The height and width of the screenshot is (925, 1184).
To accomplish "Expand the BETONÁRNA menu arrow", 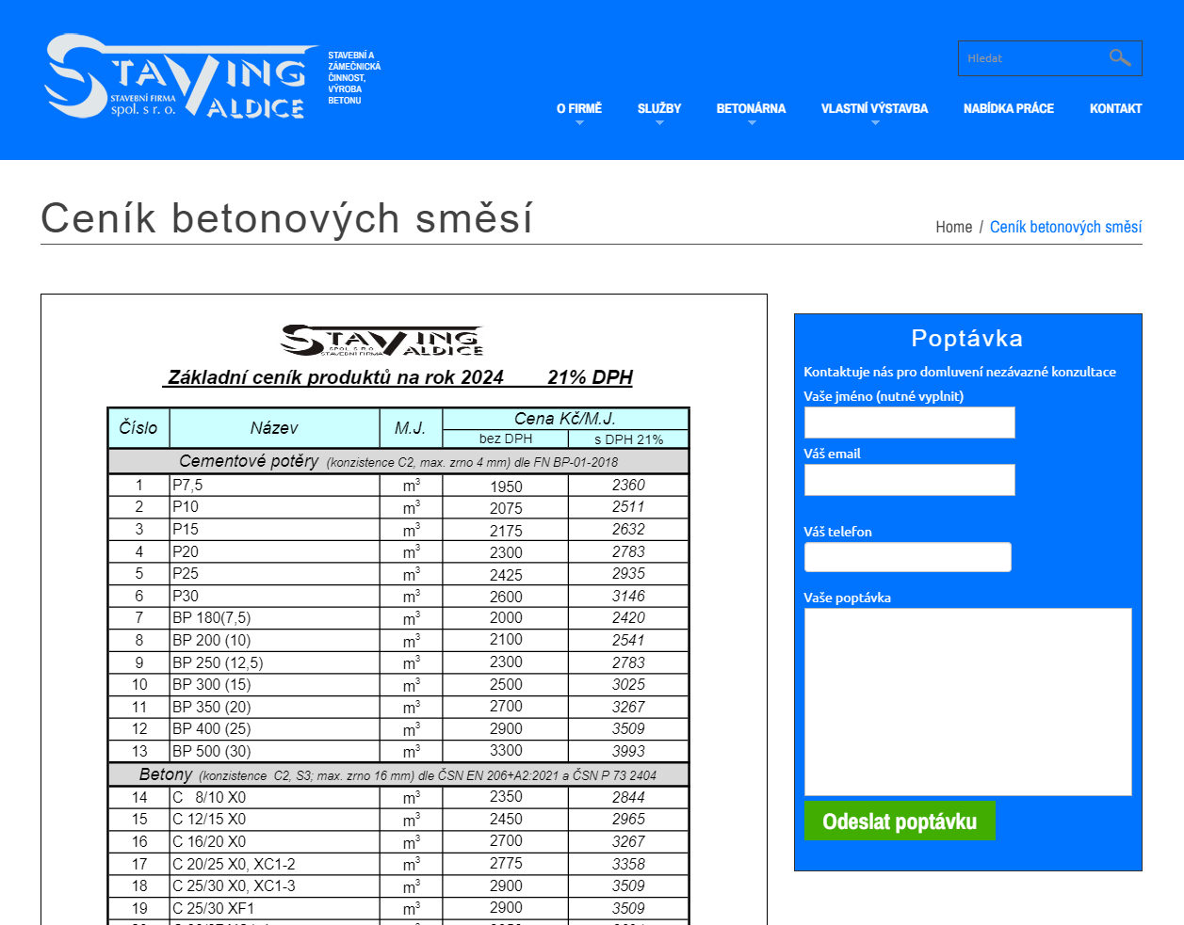I will pos(752,123).
